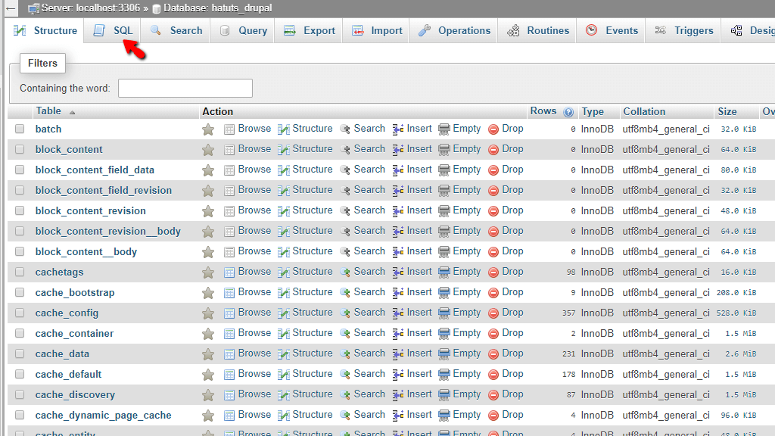The image size is (775, 436).
Task: Empty the cache_bootstrap table
Action: pyautogui.click(x=466, y=292)
